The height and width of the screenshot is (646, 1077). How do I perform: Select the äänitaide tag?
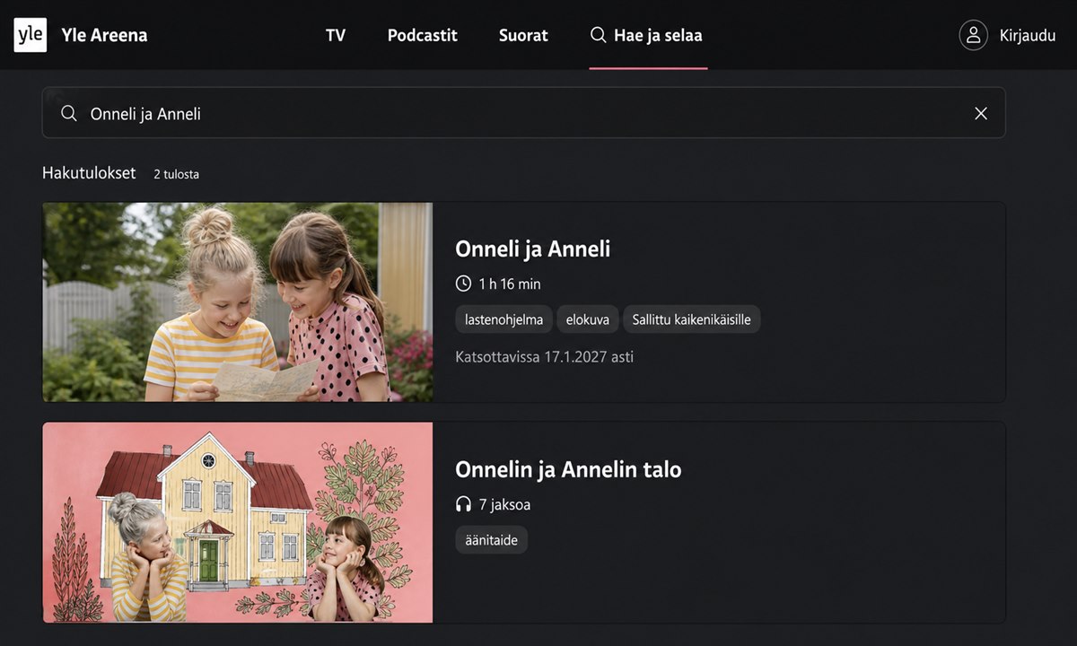pos(492,540)
